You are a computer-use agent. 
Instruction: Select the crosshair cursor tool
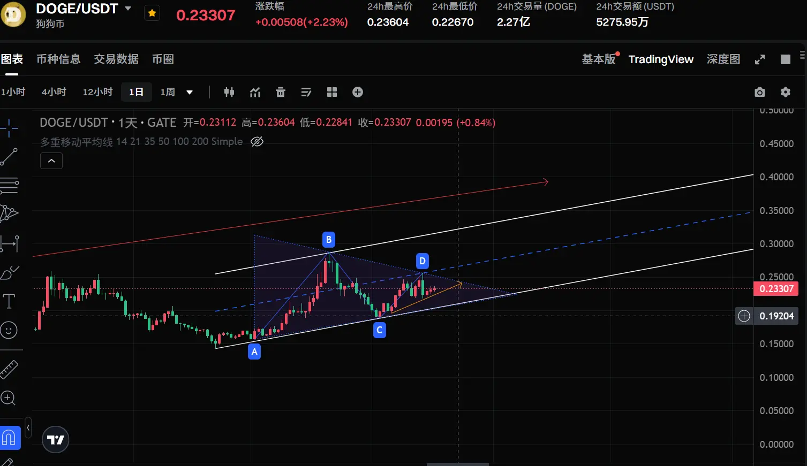tap(9, 127)
